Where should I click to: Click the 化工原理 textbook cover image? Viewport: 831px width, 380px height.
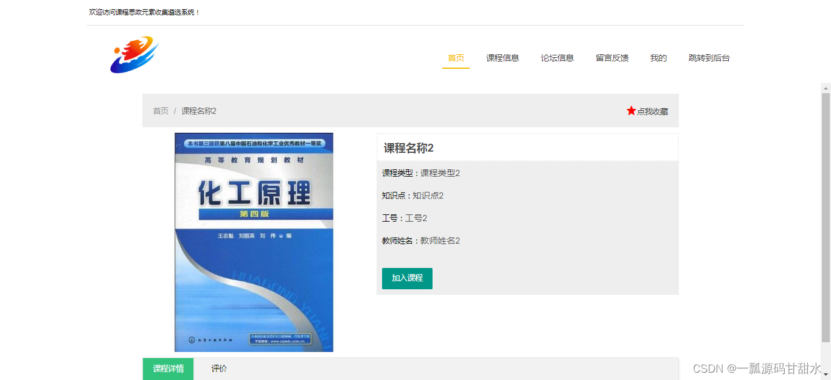254,242
